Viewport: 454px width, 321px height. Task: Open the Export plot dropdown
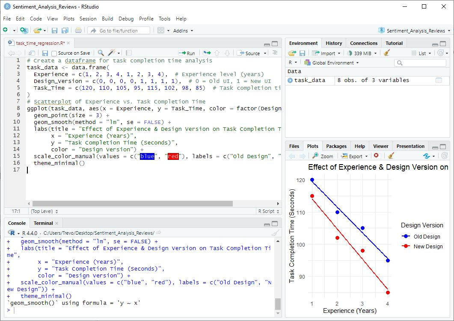click(354, 156)
